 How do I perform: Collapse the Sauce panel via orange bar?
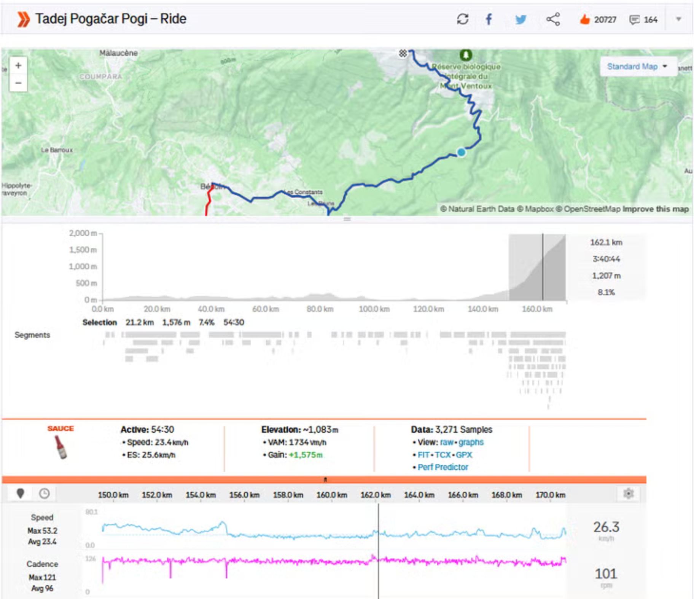pos(325,480)
